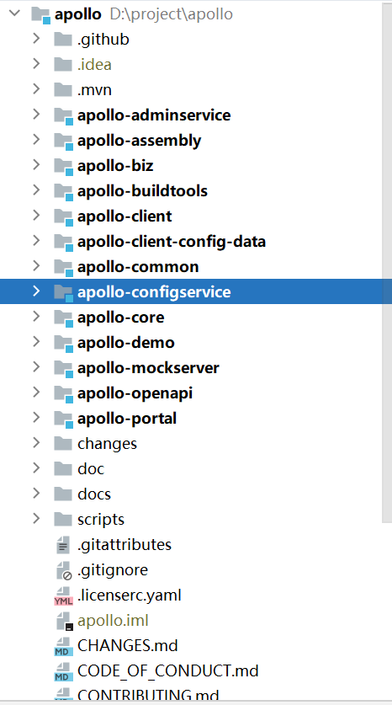Expand the .mvn folder arrow

click(x=36, y=89)
